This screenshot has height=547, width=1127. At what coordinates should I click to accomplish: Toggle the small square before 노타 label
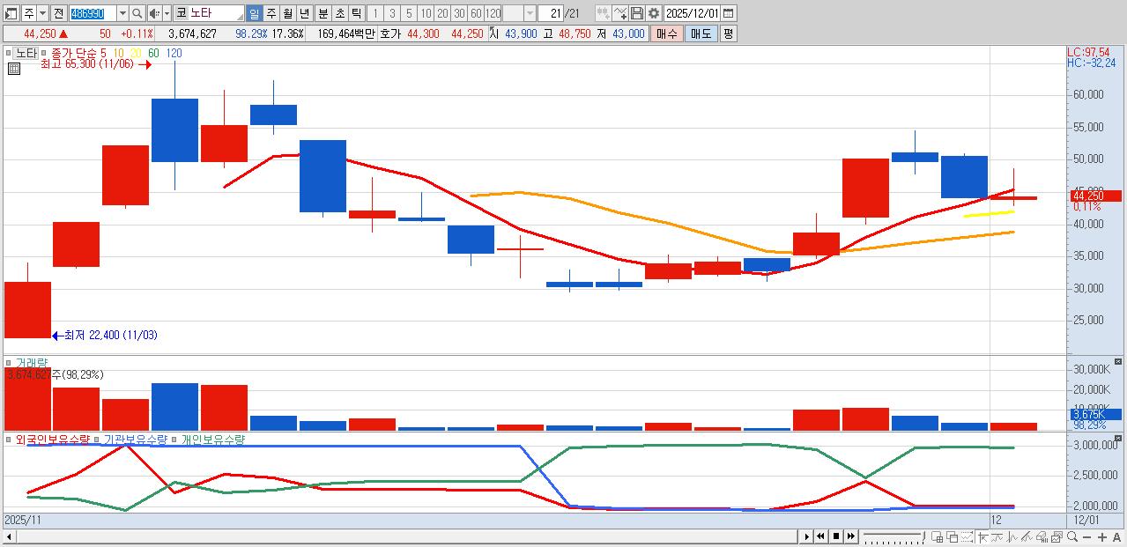tap(8, 53)
